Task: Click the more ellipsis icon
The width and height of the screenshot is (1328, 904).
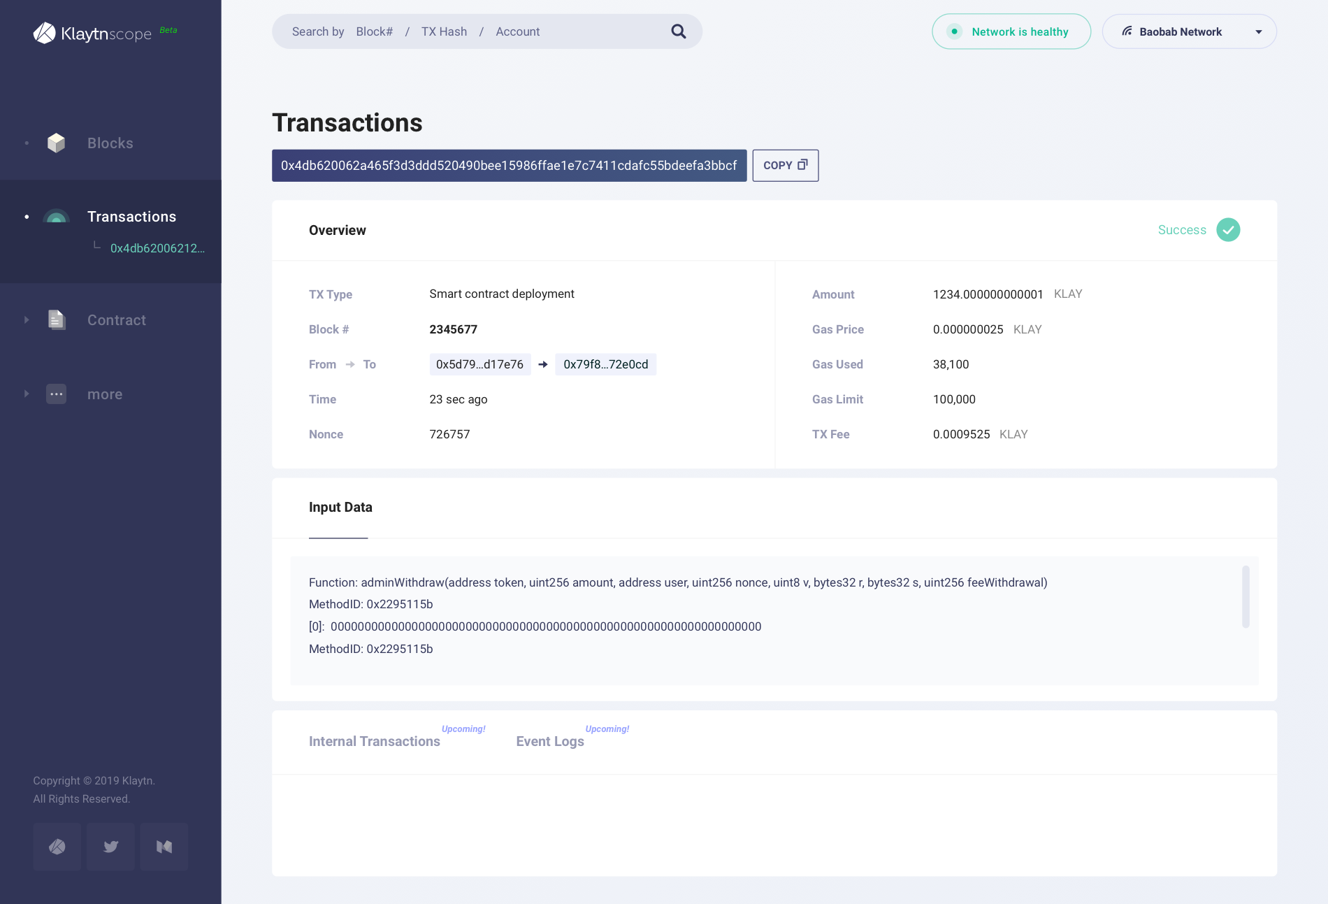Action: [x=56, y=394]
